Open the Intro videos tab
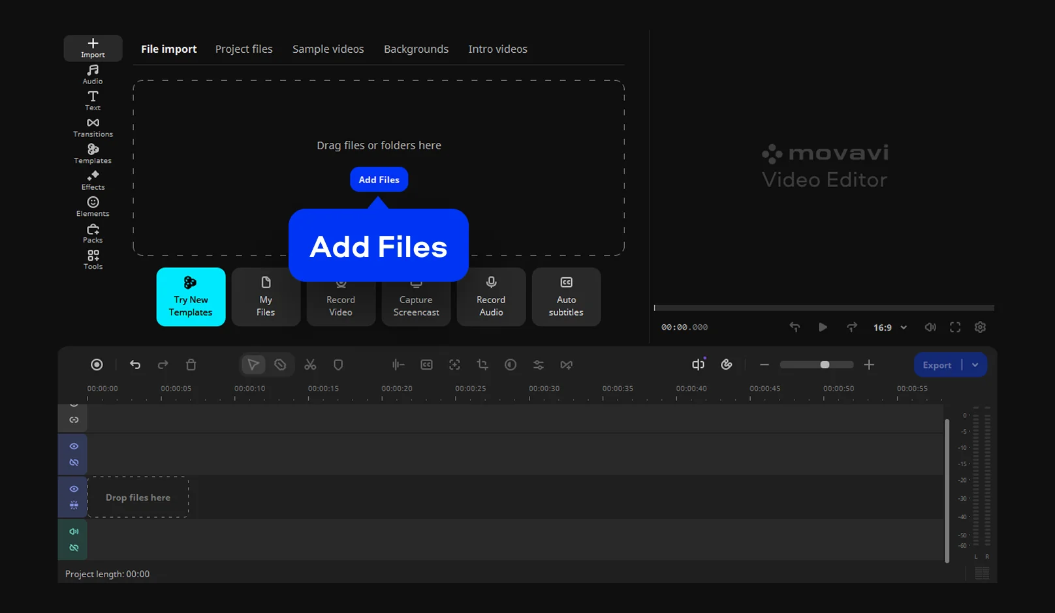Viewport: 1055px width, 613px height. click(x=497, y=49)
